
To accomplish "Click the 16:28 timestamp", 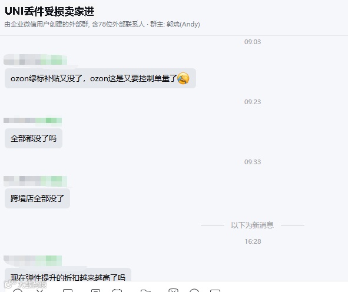I will tap(253, 241).
